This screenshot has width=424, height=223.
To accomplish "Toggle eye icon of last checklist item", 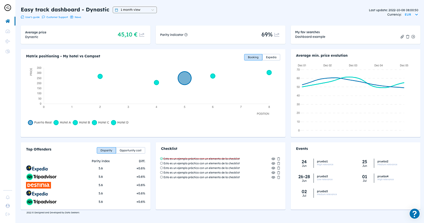I will [x=273, y=177].
